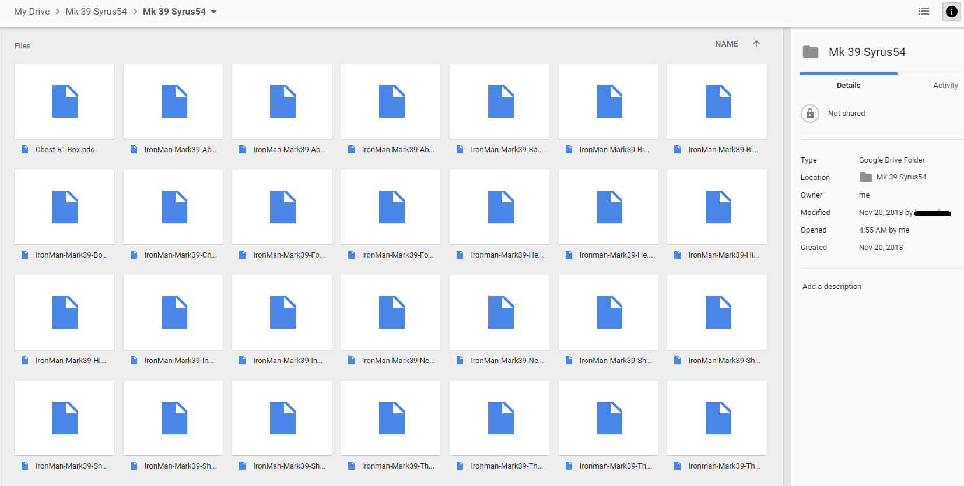
Task: Select IronMan-Mark39-Ch... file thumbnail
Action: [173, 207]
